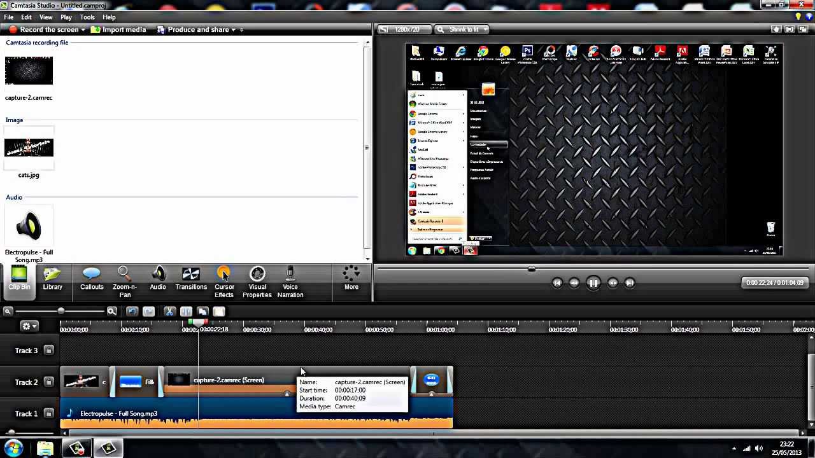The image size is (815, 458).
Task: Click the Import media button
Action: coord(118,30)
